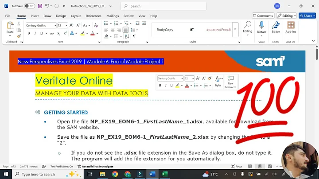This screenshot has width=319, height=179.
Task: Sort the selected paragraphs
Action: pyautogui.click(x=127, y=36)
